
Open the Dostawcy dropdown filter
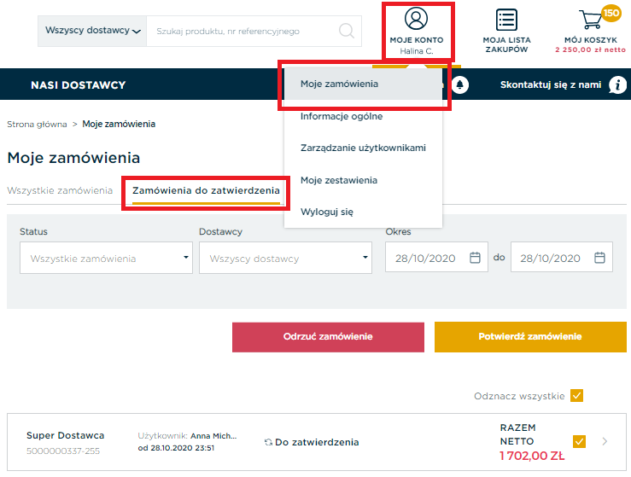point(285,258)
